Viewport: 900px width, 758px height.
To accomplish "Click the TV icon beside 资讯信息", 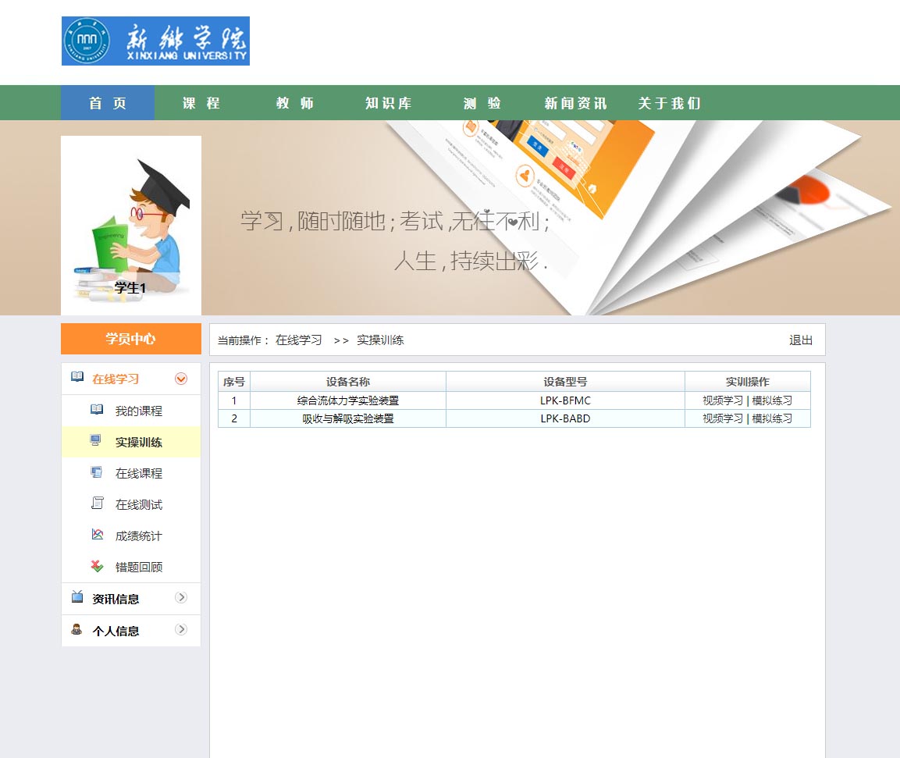I will (x=77, y=597).
